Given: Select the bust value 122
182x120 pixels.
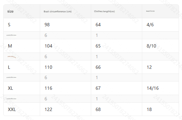Looking at the screenshot, I should [x=48, y=109].
